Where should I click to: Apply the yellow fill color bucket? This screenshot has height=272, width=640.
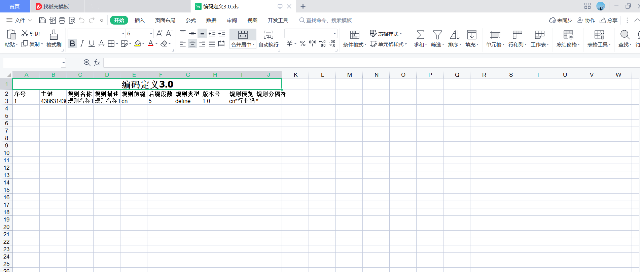tap(137, 44)
